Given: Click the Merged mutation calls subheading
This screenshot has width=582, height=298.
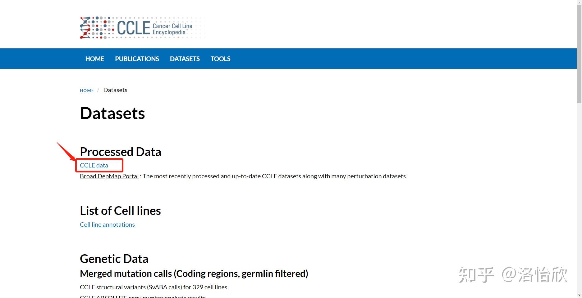Looking at the screenshot, I should (x=194, y=274).
